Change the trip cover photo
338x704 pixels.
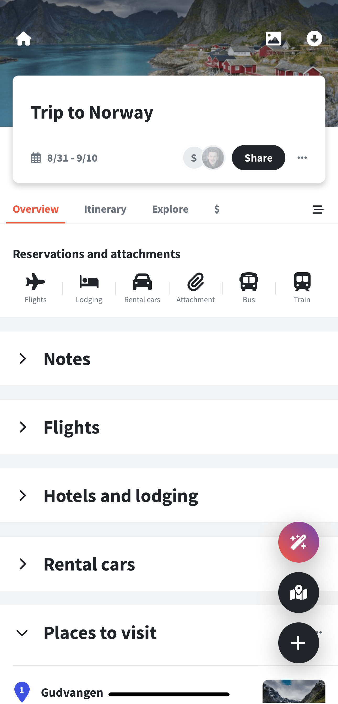coord(273,39)
